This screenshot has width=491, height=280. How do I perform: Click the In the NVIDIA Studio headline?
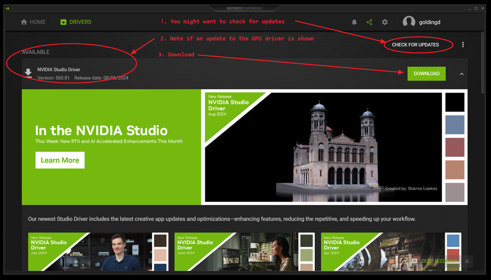point(101,130)
